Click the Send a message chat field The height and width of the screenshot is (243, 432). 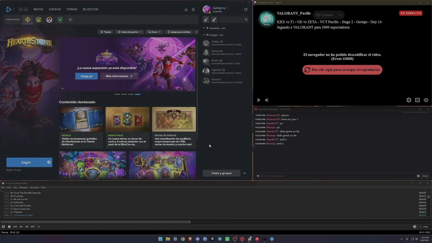pyautogui.click(x=340, y=176)
